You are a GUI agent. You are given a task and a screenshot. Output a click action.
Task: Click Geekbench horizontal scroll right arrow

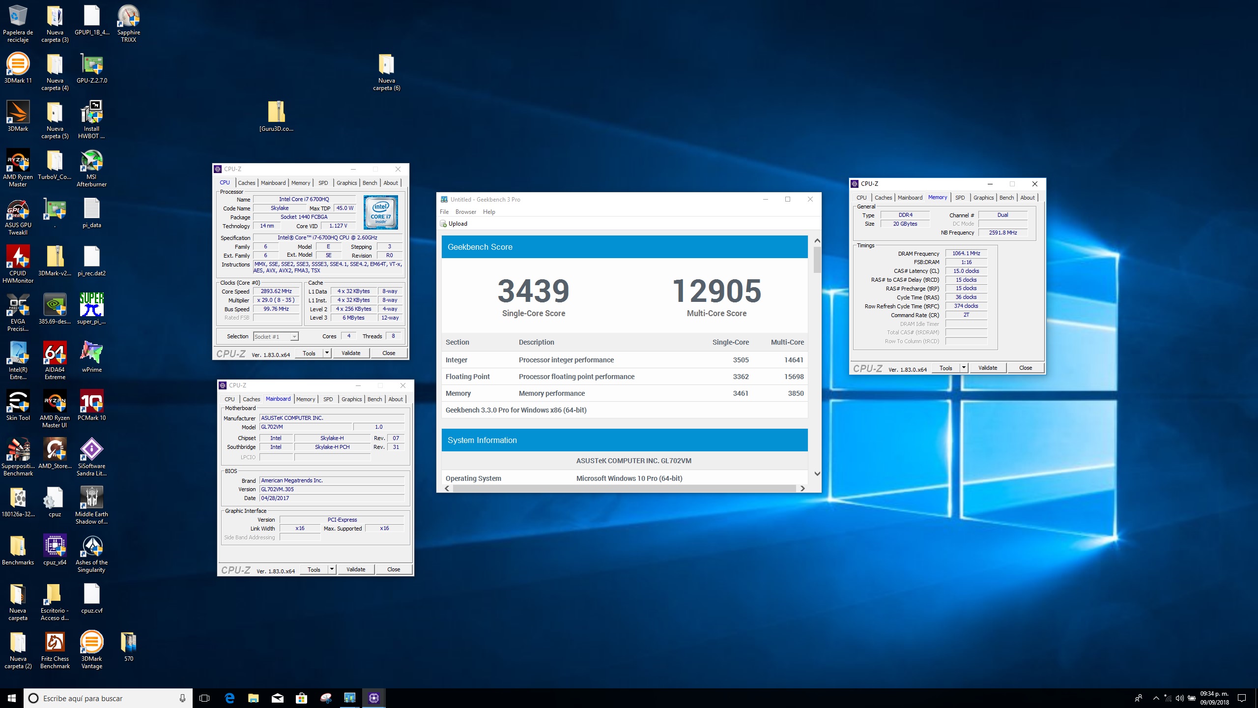[x=802, y=488]
